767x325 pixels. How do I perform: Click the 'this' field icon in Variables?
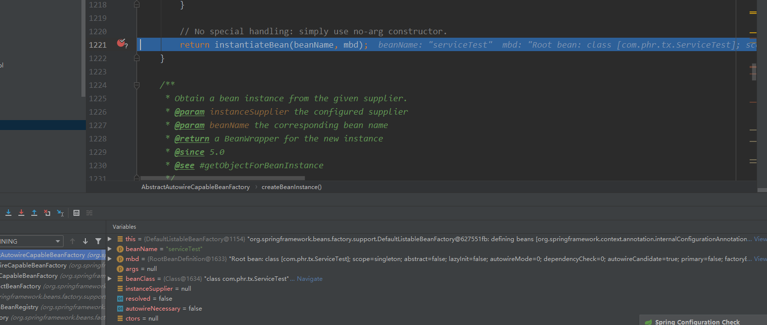click(x=120, y=239)
